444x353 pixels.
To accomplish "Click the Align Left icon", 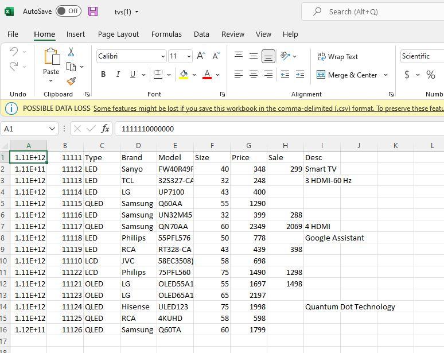I will pyautogui.click(x=239, y=75).
